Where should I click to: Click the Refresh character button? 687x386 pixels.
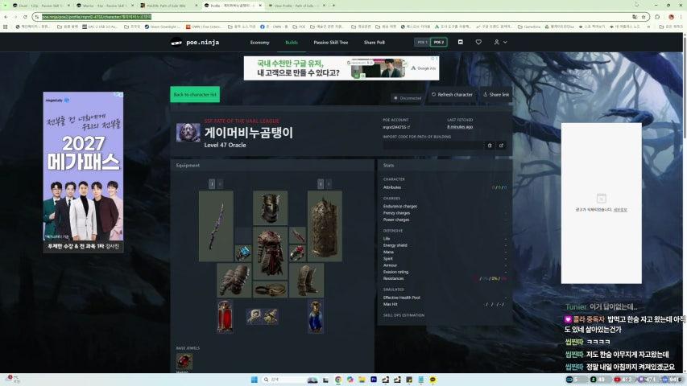coord(452,95)
